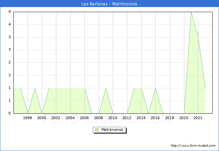219x151 pixels.
Task: Click the Matrimonios legend label
Action: click(x=112, y=130)
